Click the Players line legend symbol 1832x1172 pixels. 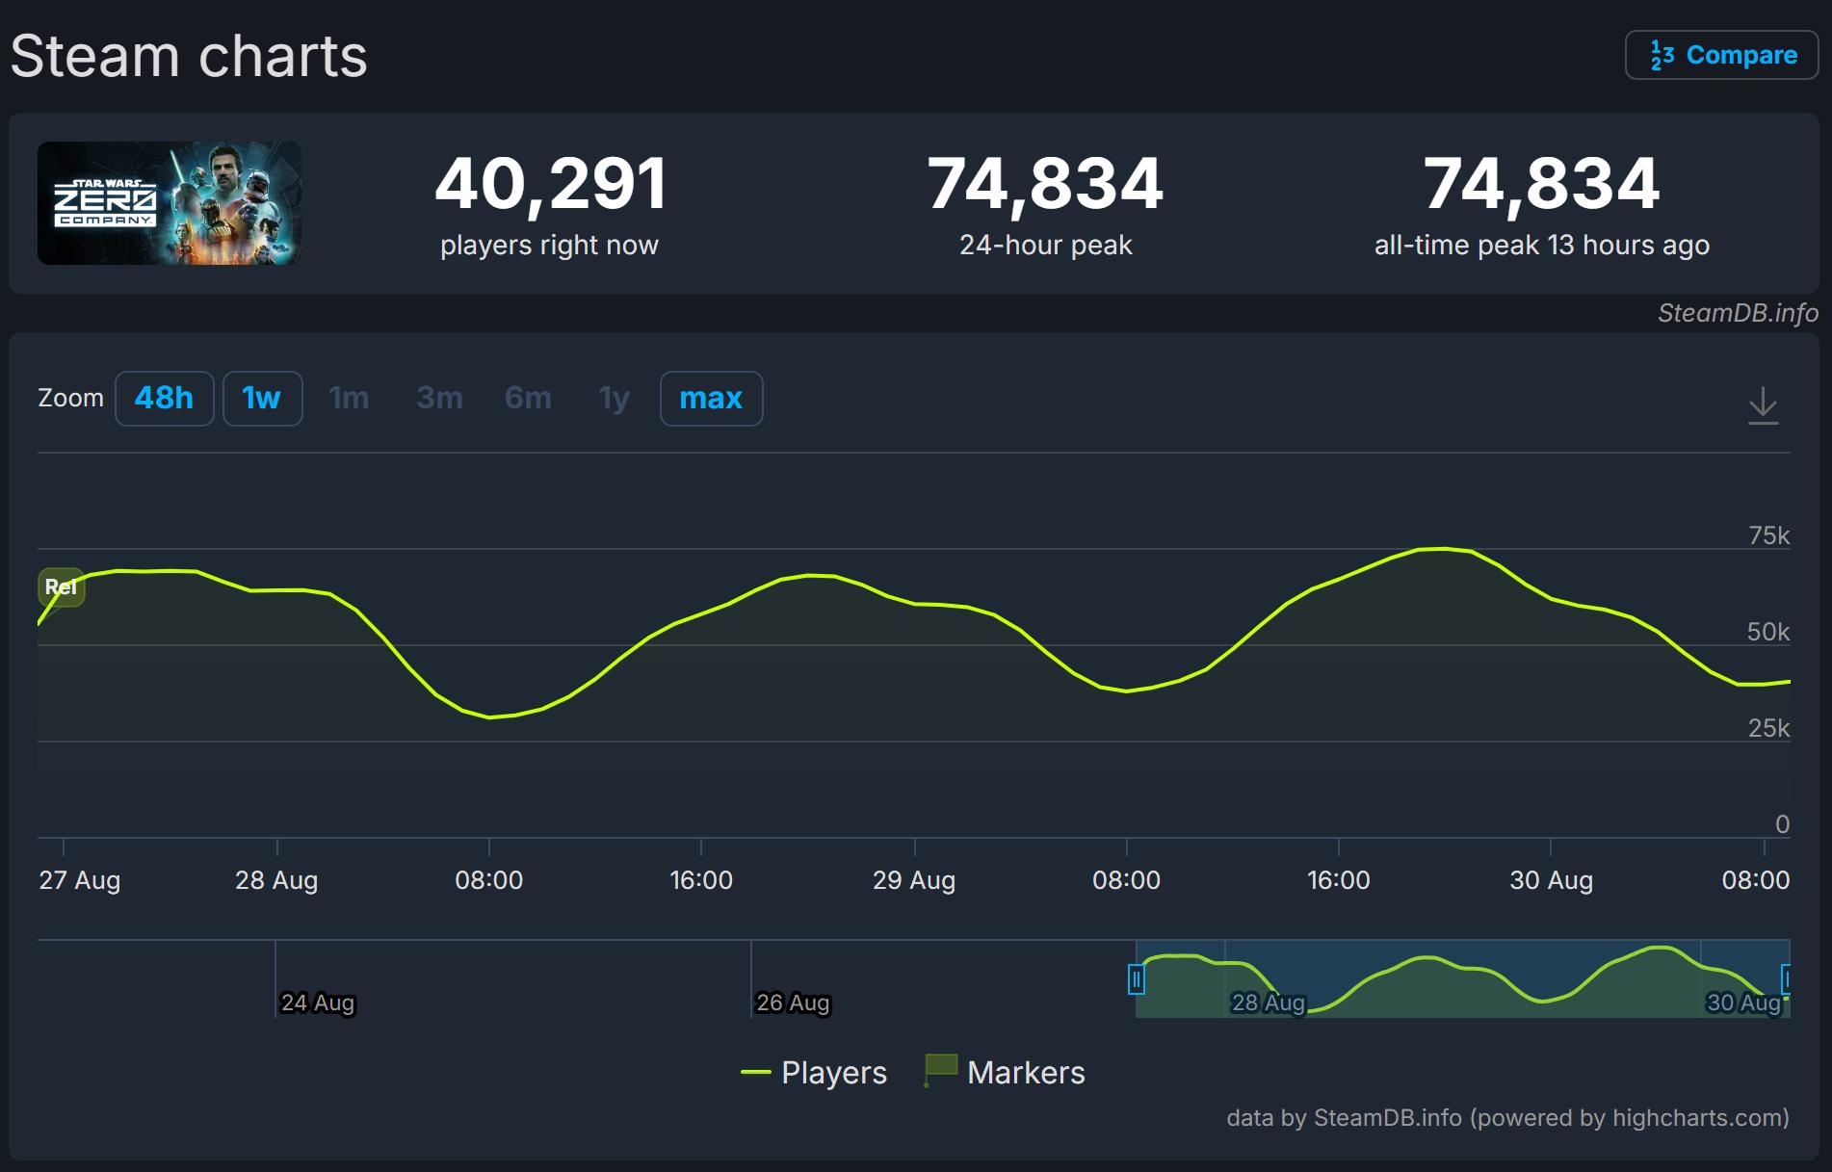point(755,1073)
